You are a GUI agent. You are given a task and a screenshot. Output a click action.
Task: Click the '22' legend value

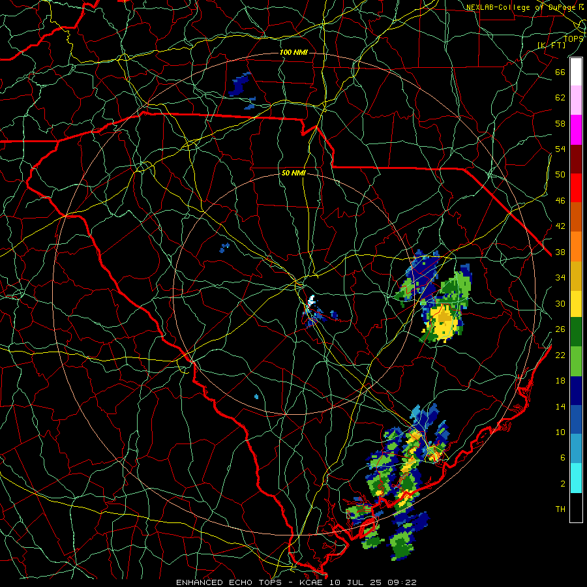(560, 355)
